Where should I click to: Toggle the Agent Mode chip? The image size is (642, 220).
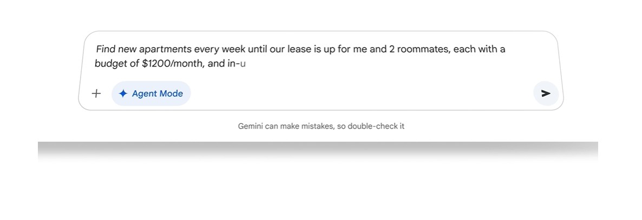151,94
